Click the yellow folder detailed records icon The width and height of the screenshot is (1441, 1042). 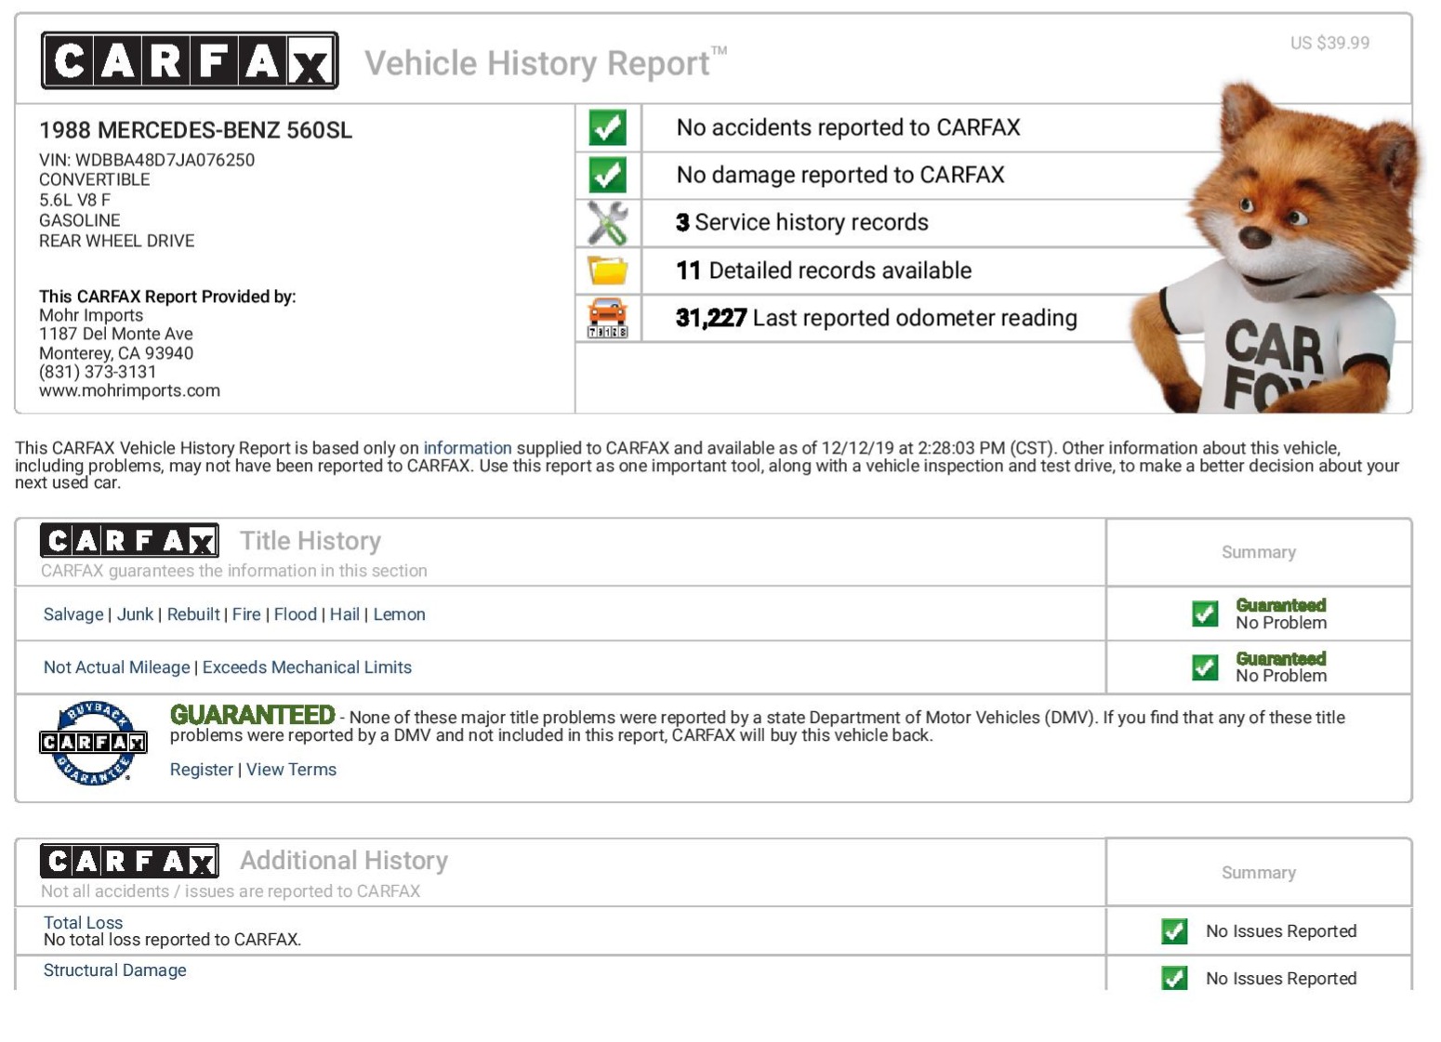pos(607,270)
